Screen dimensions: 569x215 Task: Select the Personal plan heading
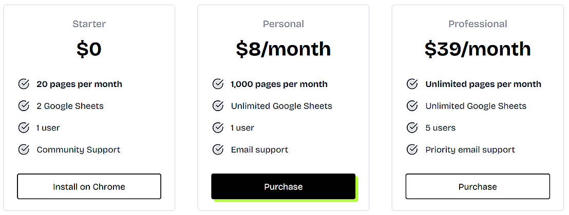[x=283, y=24]
